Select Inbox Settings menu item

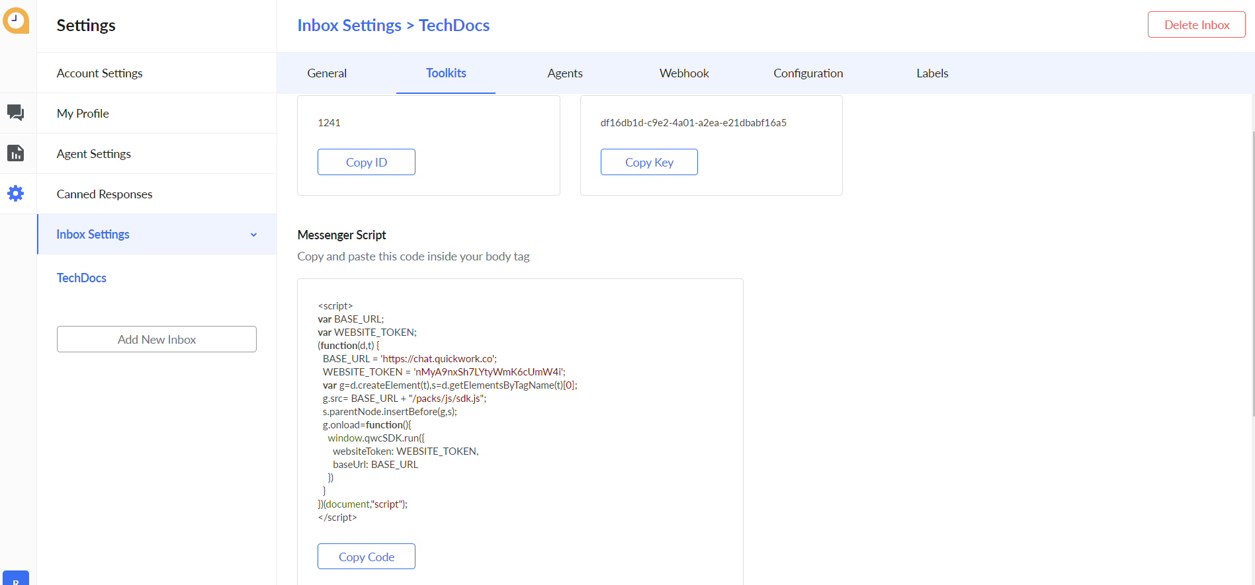(x=157, y=234)
